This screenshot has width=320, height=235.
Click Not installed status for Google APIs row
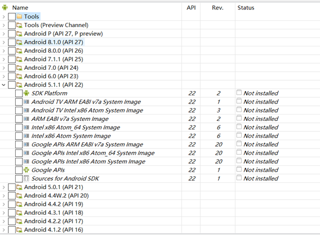click(261, 170)
